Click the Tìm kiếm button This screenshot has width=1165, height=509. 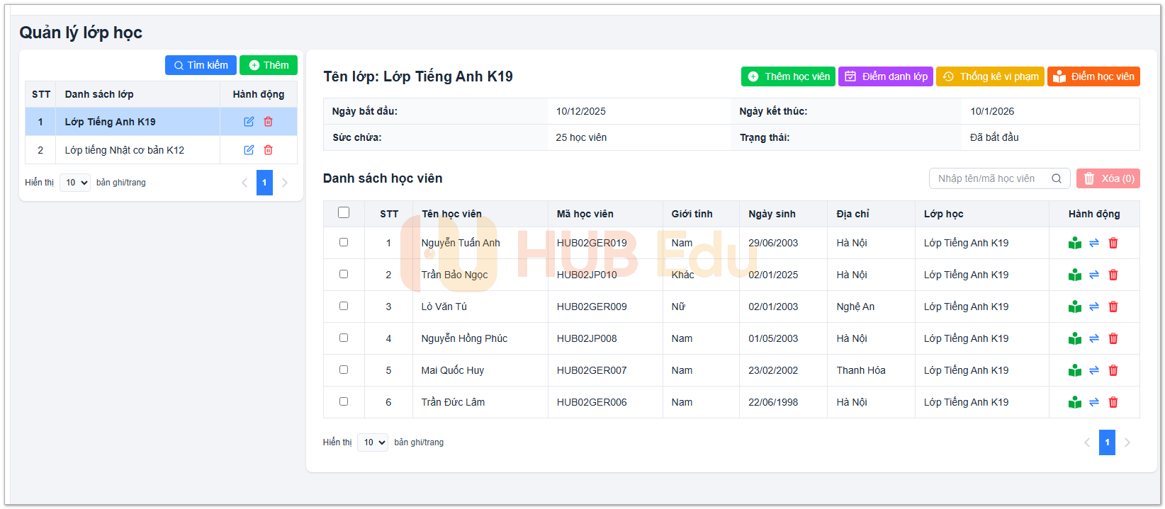[x=201, y=65]
